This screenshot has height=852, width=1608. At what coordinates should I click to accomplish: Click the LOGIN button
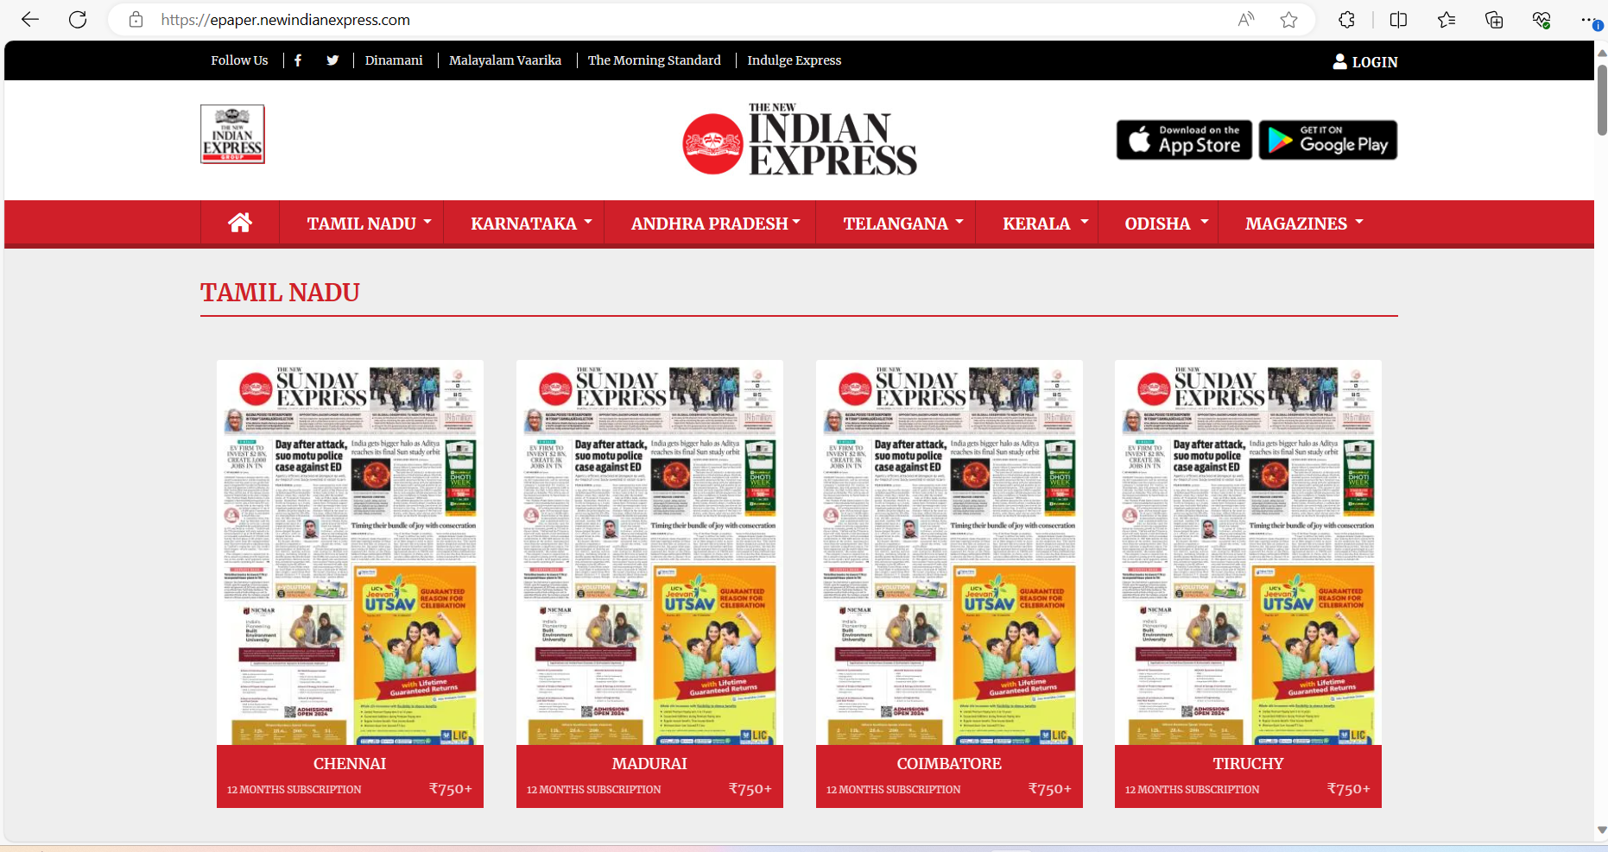1365,61
